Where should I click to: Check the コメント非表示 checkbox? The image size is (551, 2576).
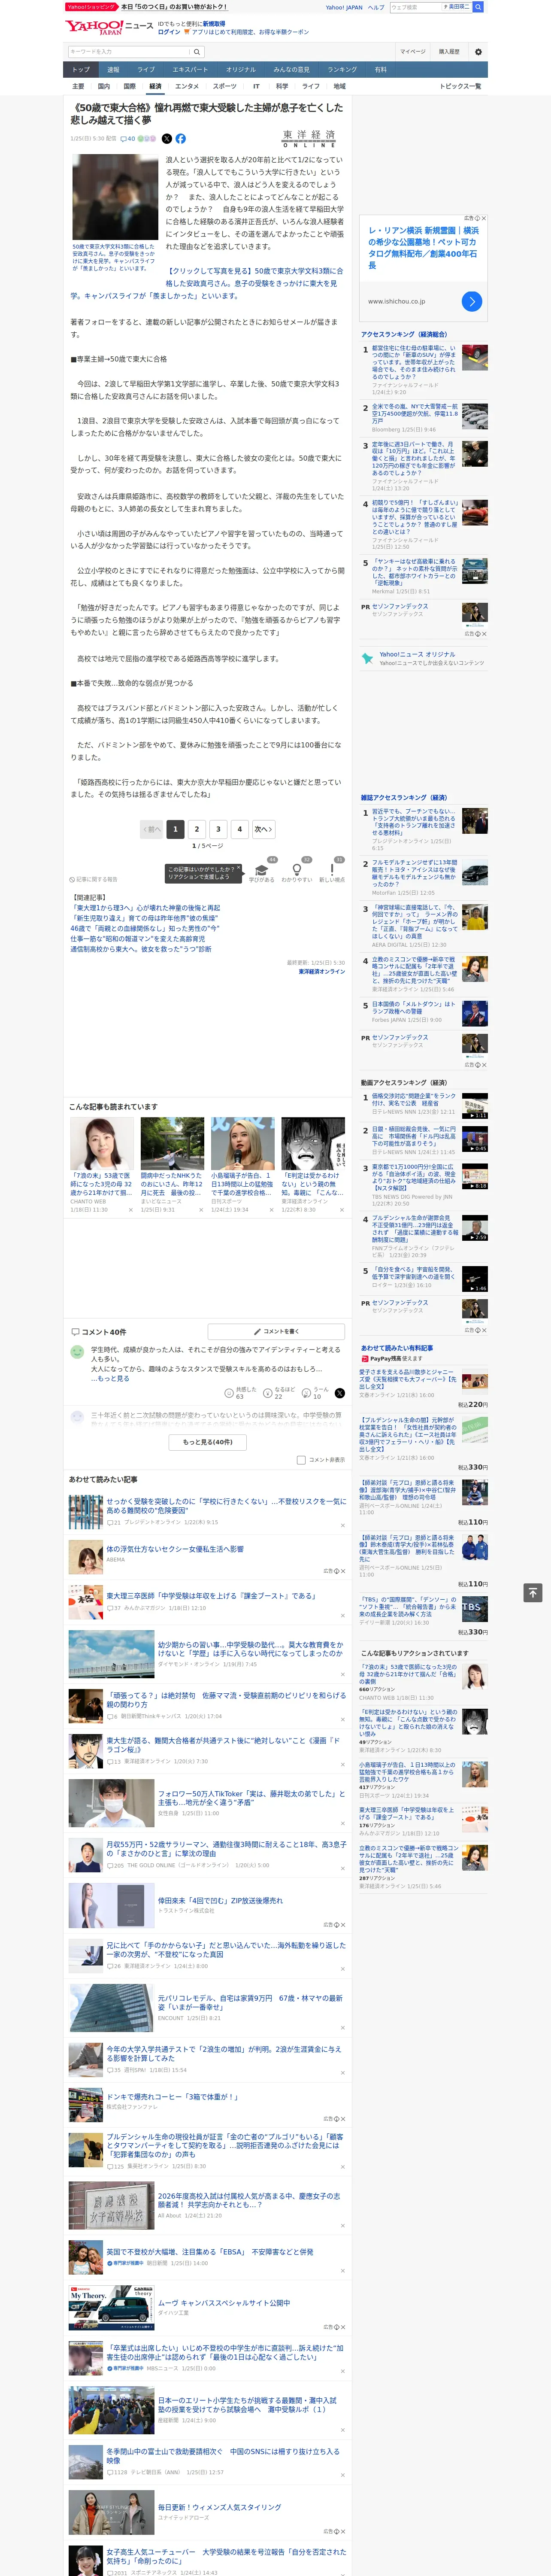(x=301, y=1460)
